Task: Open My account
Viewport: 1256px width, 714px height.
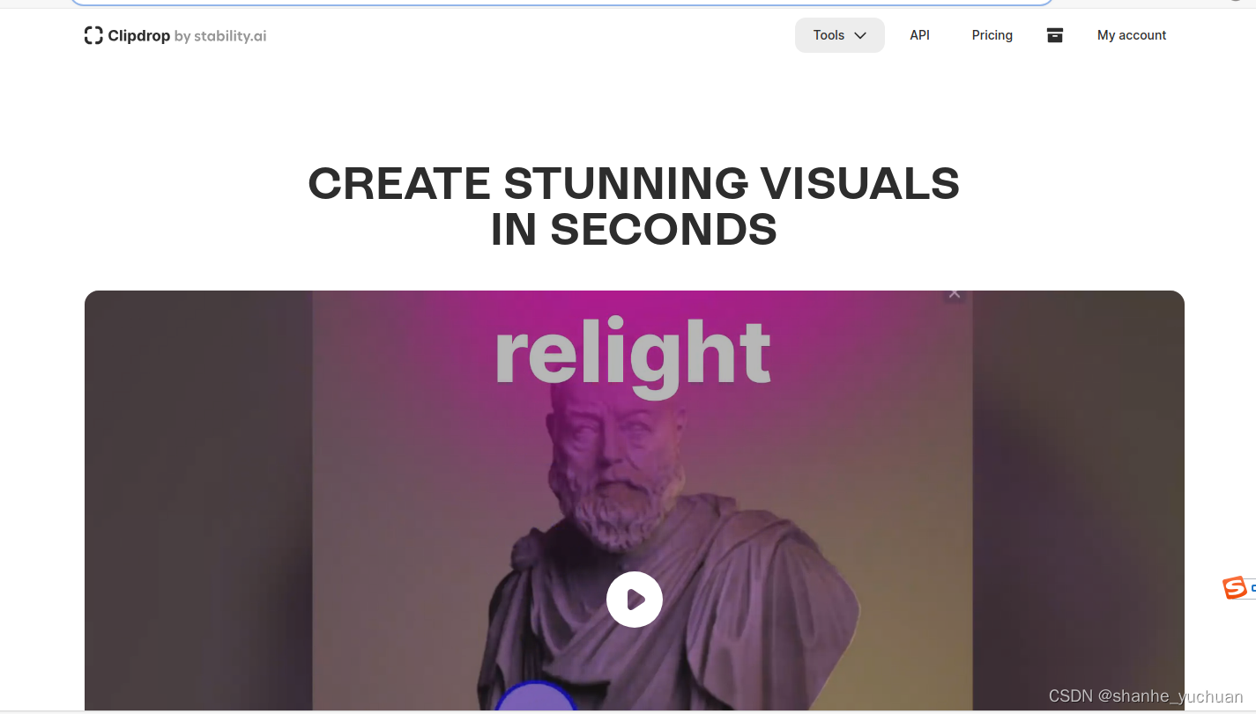Action: click(1131, 35)
